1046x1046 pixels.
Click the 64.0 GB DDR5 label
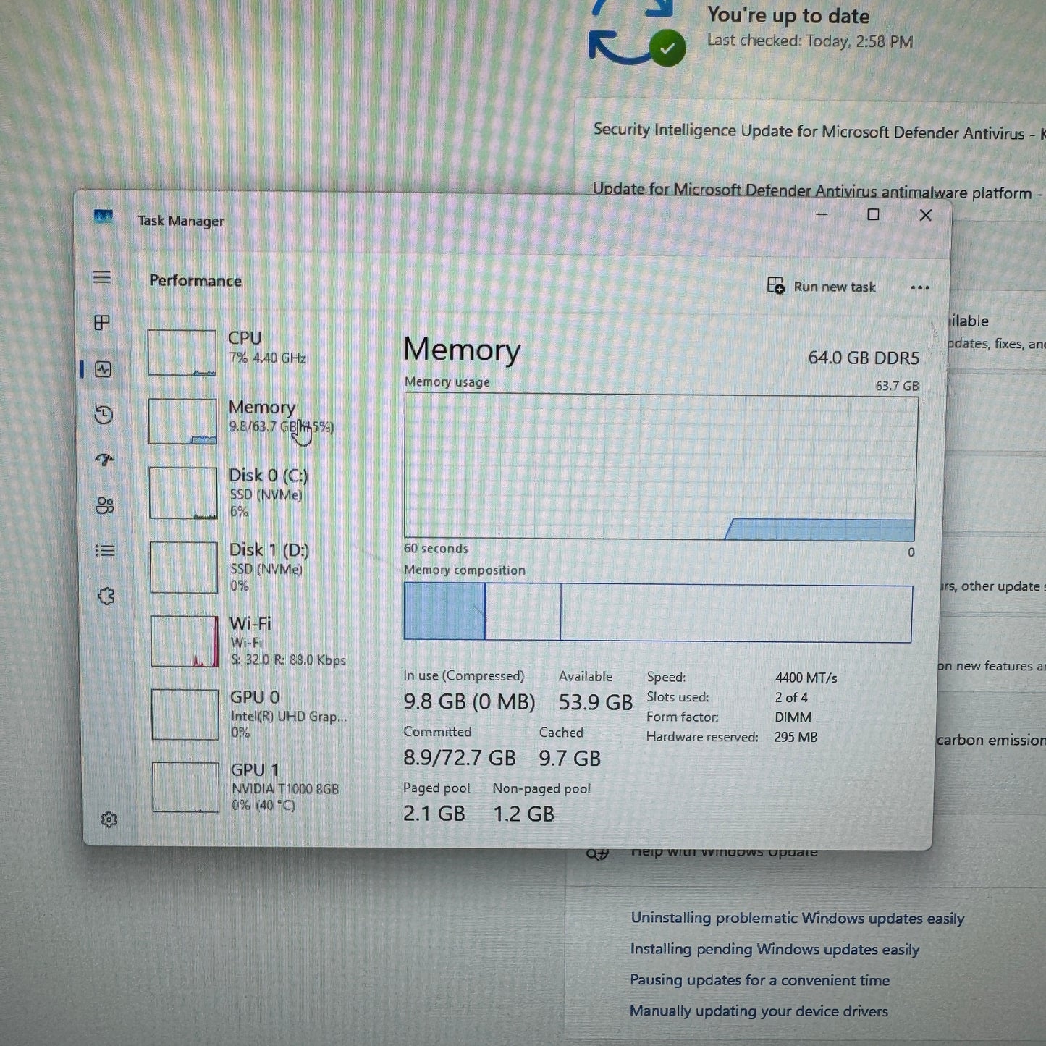[x=864, y=358]
